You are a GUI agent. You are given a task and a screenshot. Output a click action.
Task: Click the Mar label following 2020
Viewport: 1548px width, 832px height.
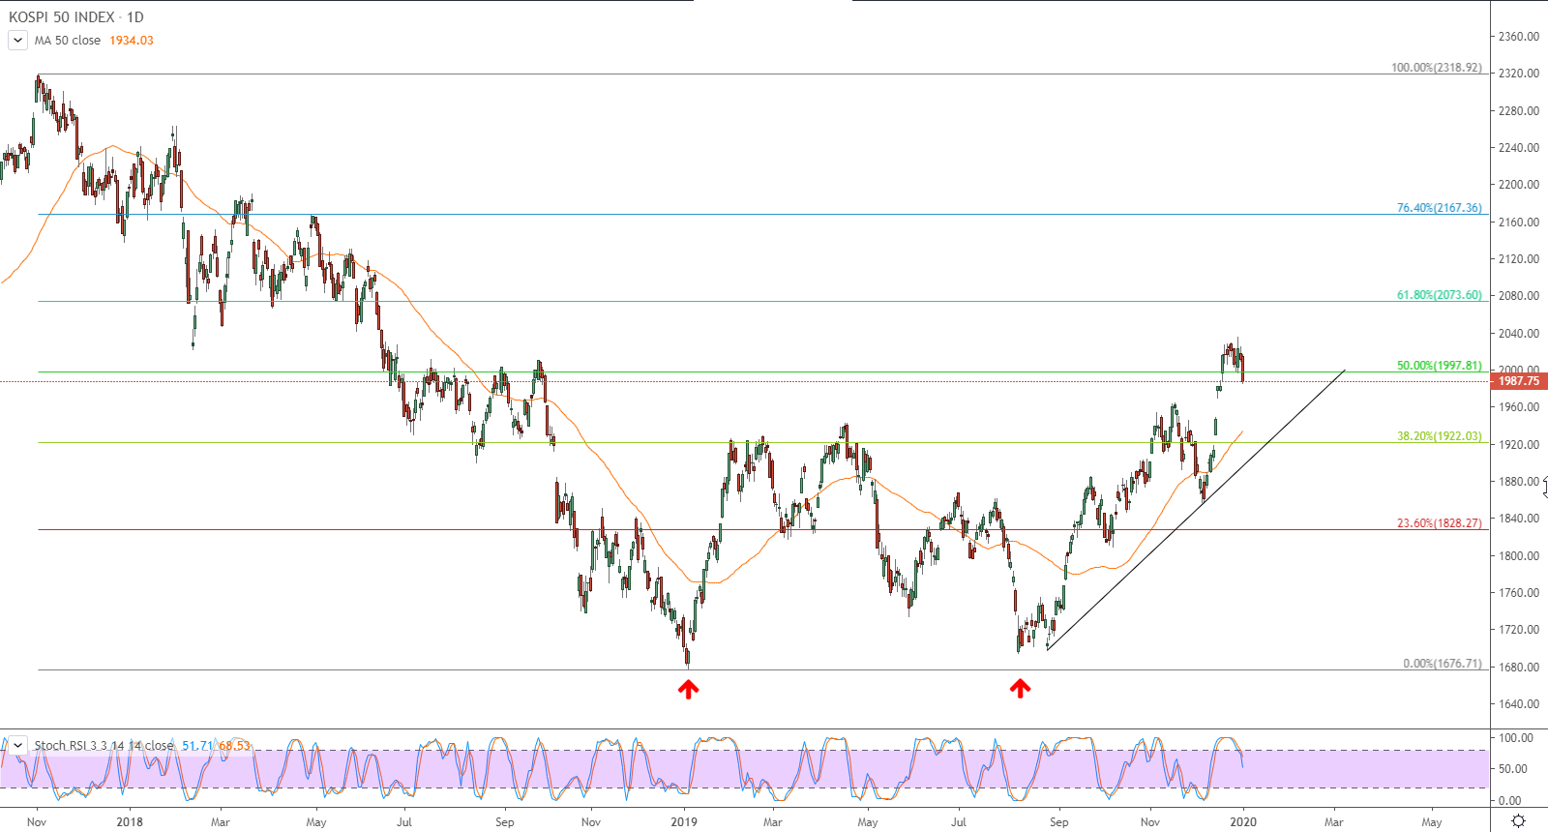pos(1334,822)
